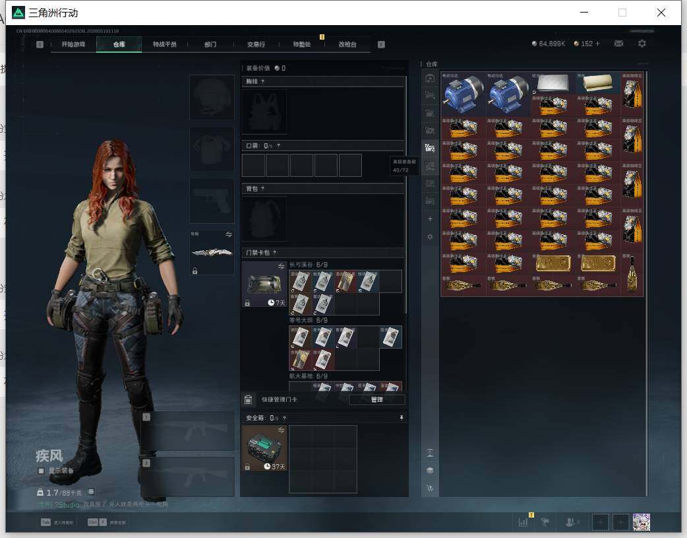Select the first gold bar item
Image resolution: width=687 pixels, height=538 pixels.
[553, 263]
